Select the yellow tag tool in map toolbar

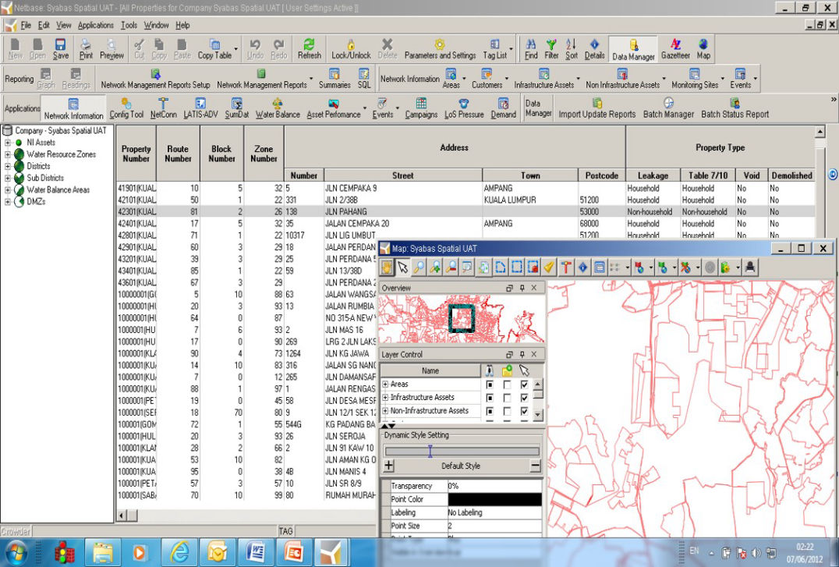549,267
